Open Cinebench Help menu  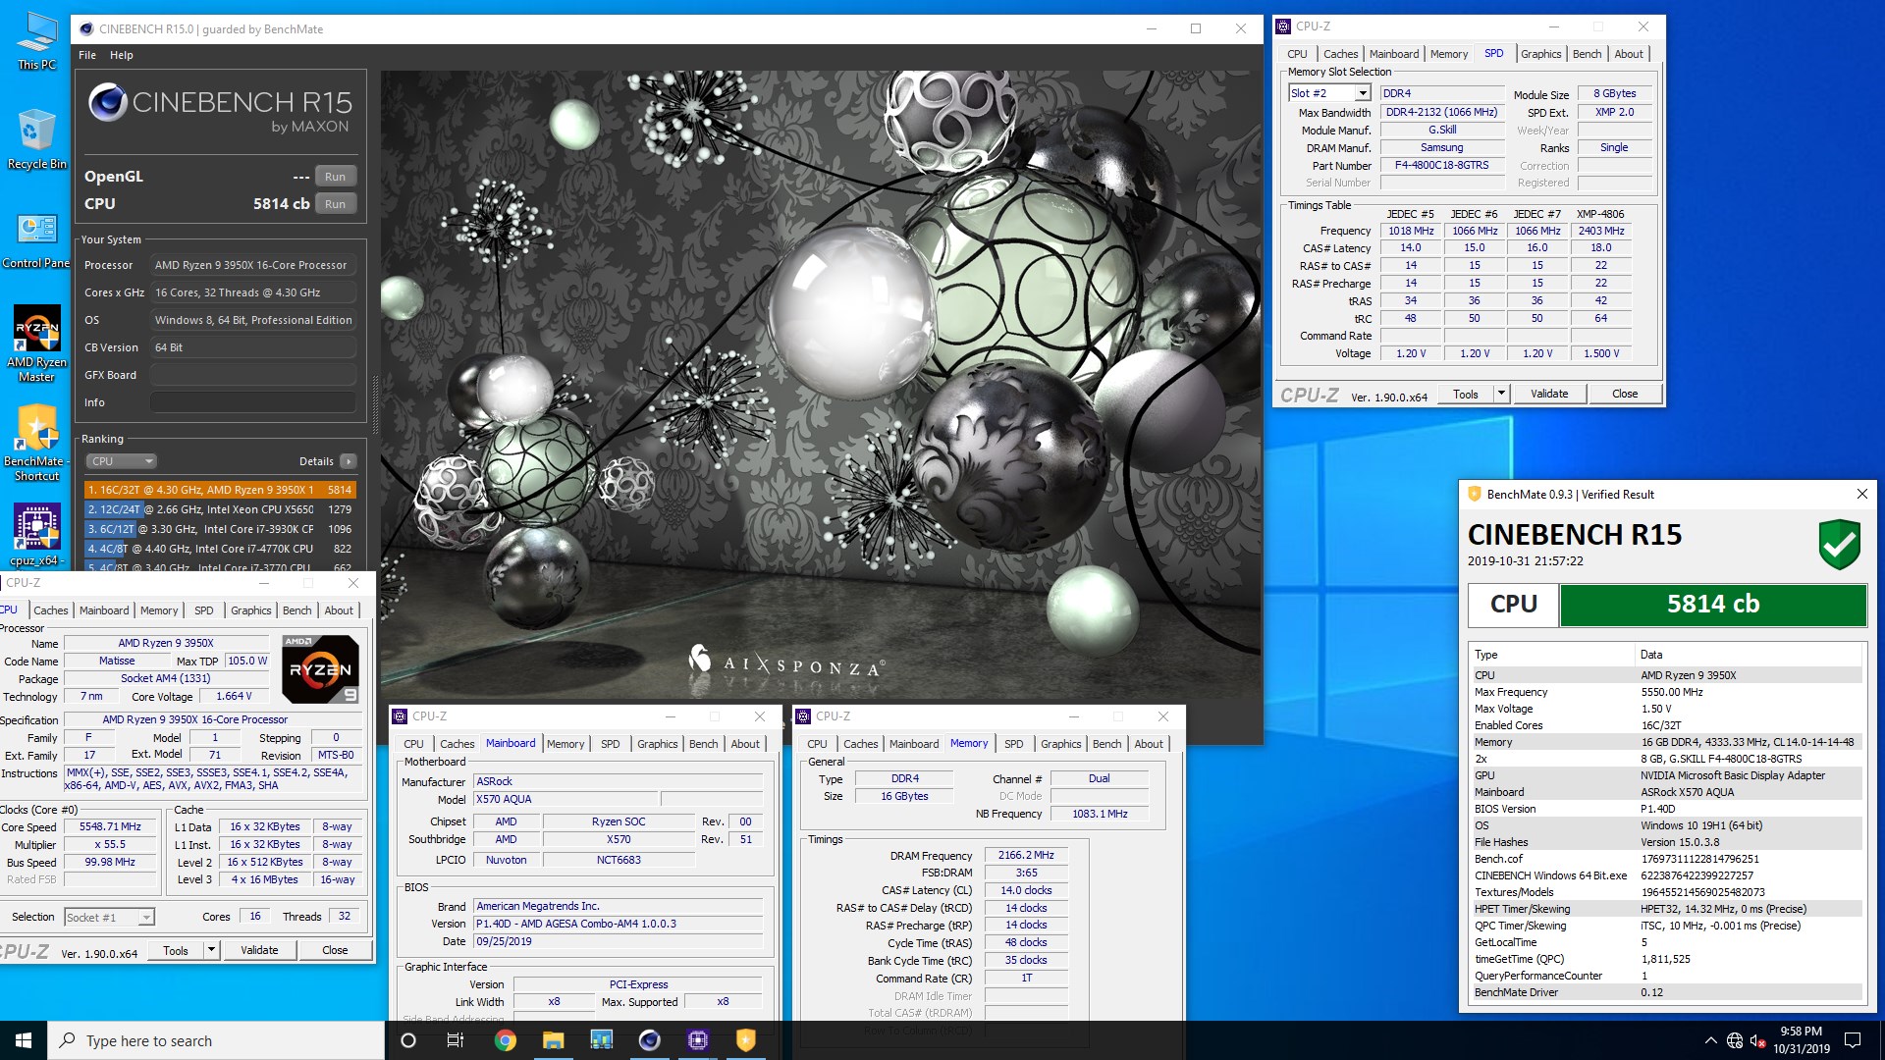[121, 55]
